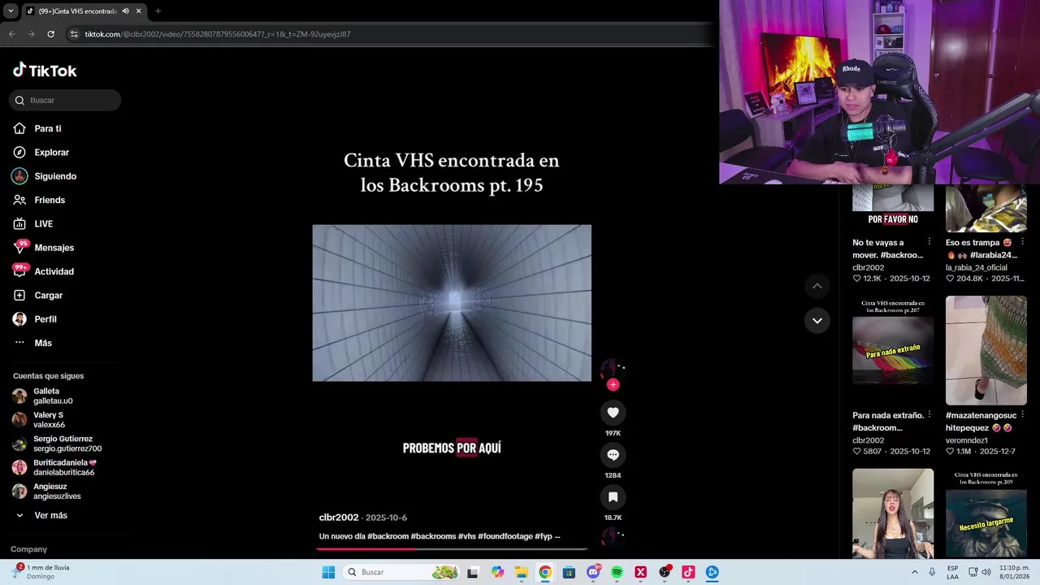Screen dimensions: 1040x585
Task: Open comments with speech bubble icon
Action: point(613,455)
